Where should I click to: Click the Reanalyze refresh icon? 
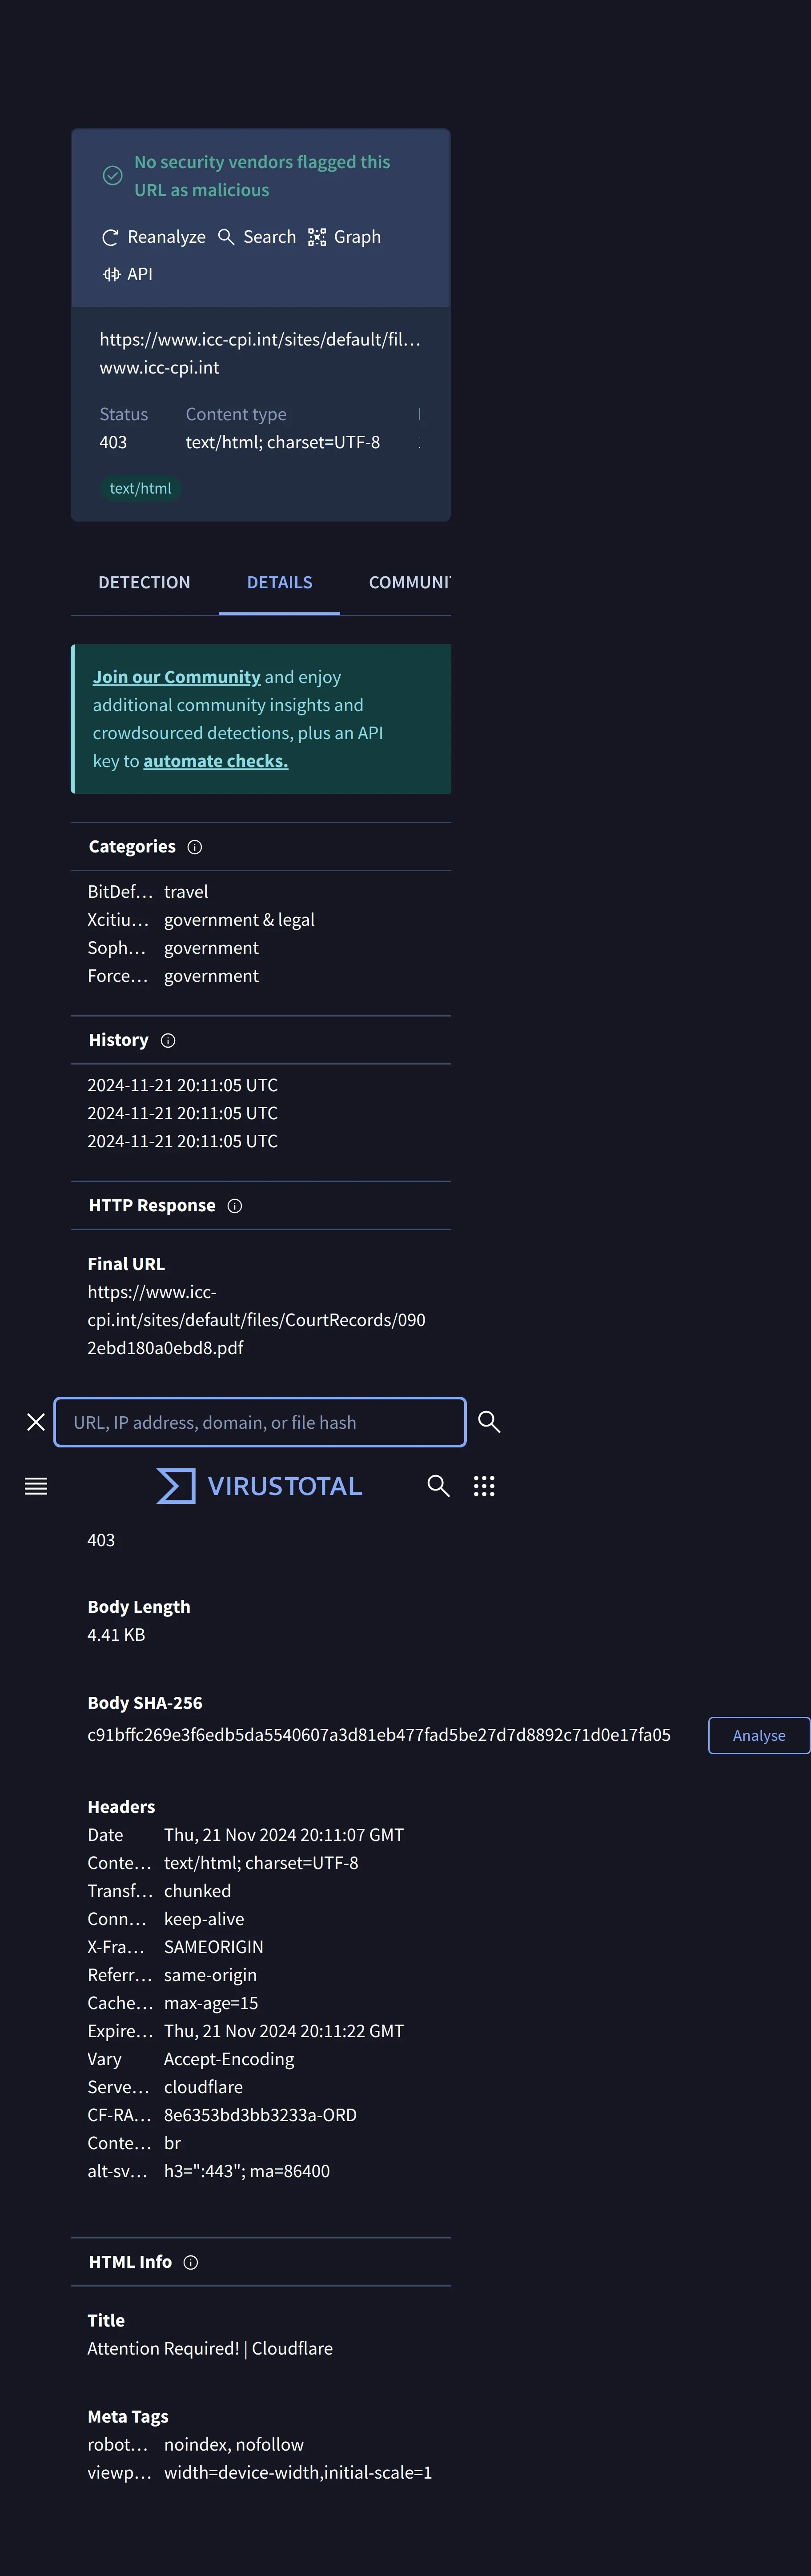(110, 237)
